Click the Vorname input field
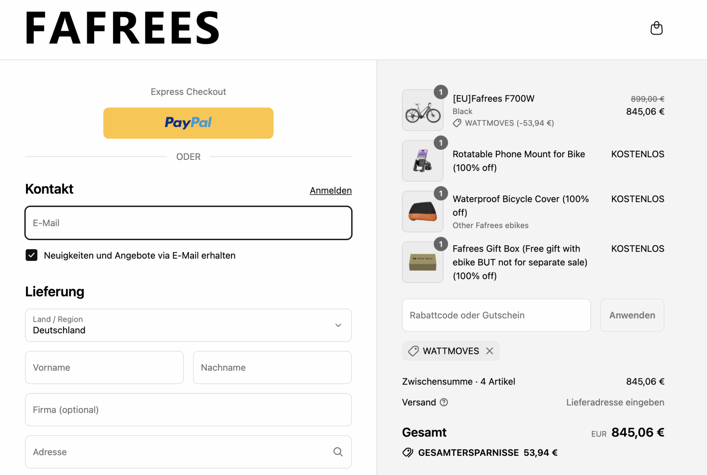707x475 pixels. point(104,368)
